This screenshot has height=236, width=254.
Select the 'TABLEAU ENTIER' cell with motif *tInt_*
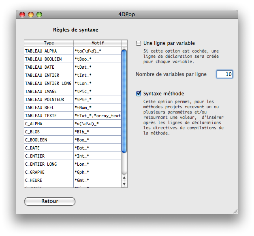(49, 75)
